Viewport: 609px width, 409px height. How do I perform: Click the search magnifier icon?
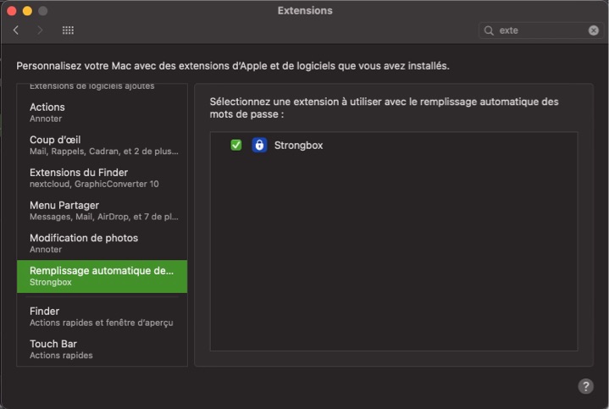489,30
